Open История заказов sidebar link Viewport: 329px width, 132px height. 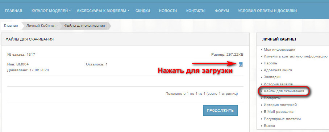point(278,84)
